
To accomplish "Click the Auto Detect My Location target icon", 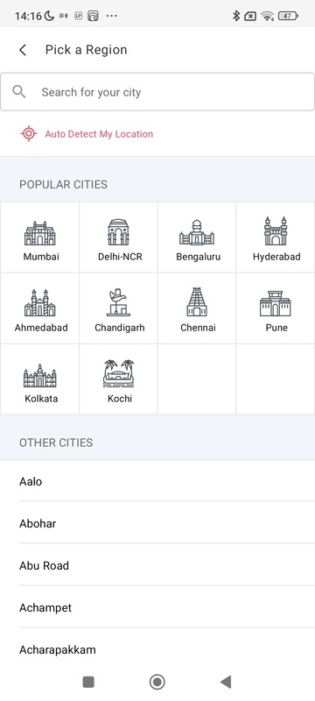I will point(29,134).
